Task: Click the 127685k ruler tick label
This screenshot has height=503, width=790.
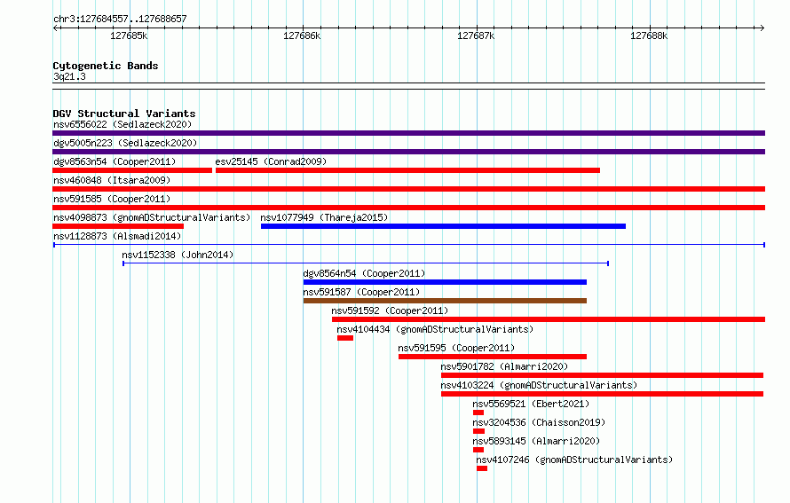Action: point(129,35)
